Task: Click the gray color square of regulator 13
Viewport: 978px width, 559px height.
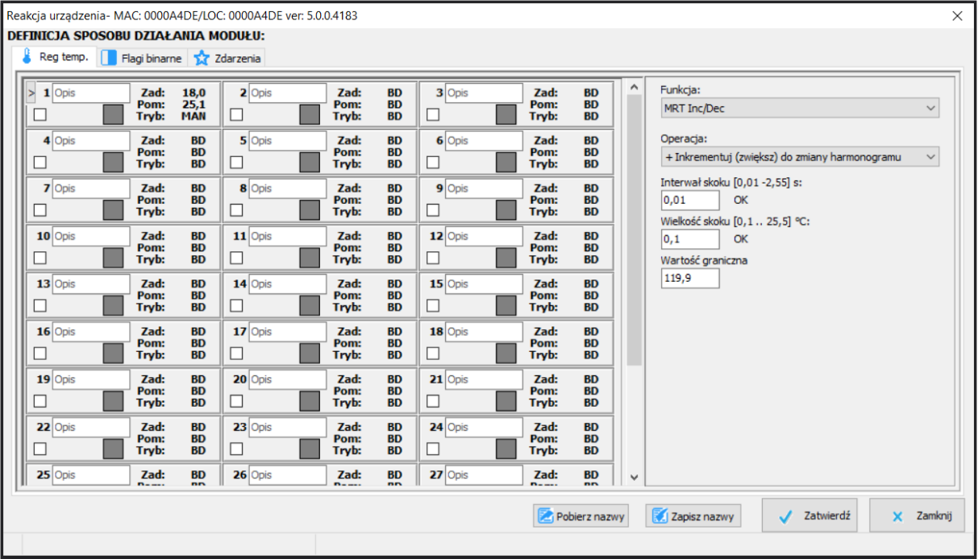Action: tap(113, 305)
